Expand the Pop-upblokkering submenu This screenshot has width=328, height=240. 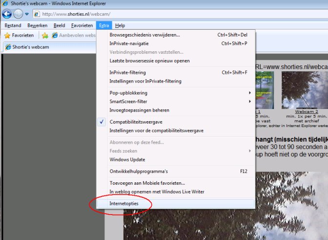click(x=176, y=93)
